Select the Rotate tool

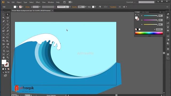click(x=3, y=34)
